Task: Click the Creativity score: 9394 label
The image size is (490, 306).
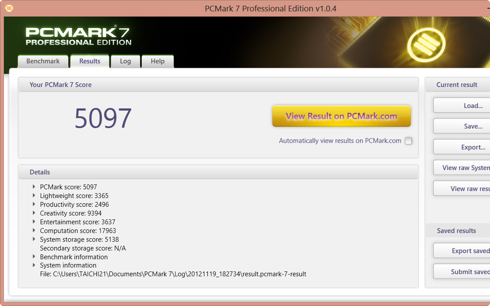Action: (70, 213)
